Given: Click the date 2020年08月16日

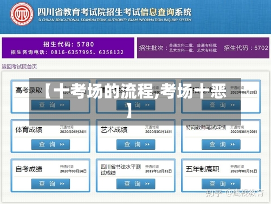Looking at the screenshot, I should coord(73,171).
